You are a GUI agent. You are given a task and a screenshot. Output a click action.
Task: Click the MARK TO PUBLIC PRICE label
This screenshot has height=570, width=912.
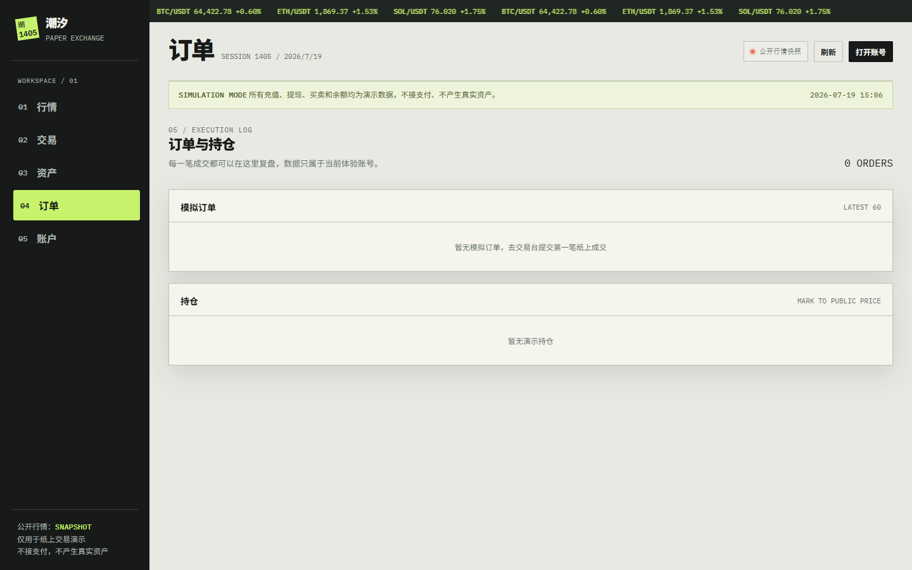point(839,301)
